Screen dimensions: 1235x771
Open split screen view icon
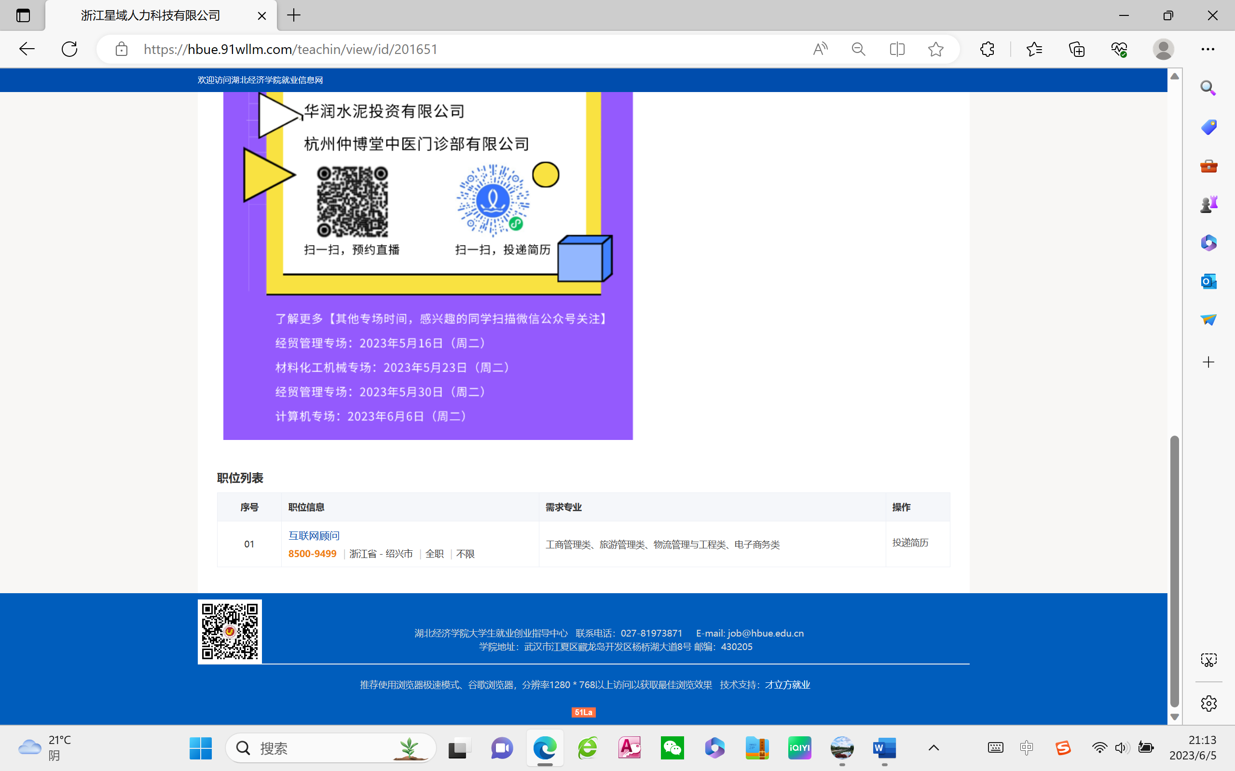pos(897,49)
